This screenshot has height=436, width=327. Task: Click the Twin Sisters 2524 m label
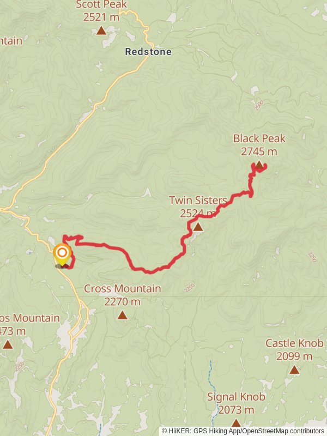coord(198,207)
